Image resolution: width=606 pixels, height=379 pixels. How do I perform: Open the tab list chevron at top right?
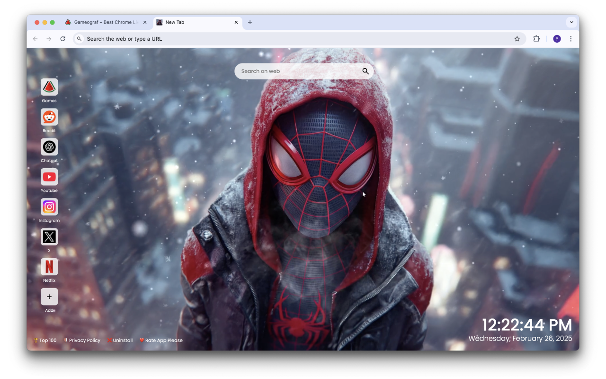pyautogui.click(x=571, y=22)
